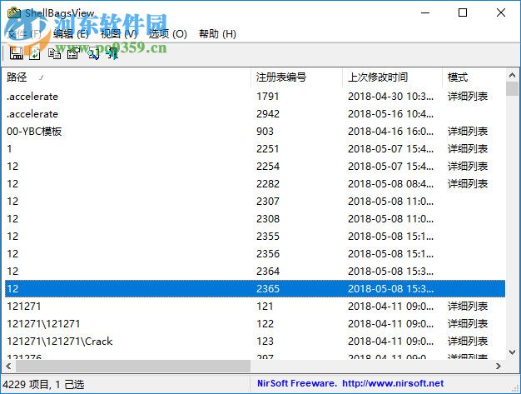Open the 文件 (F) menu
This screenshot has height=394, width=521.
point(23,33)
